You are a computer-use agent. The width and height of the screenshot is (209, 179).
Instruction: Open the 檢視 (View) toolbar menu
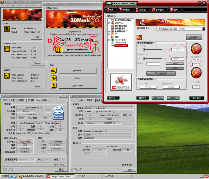[x=111, y=10]
